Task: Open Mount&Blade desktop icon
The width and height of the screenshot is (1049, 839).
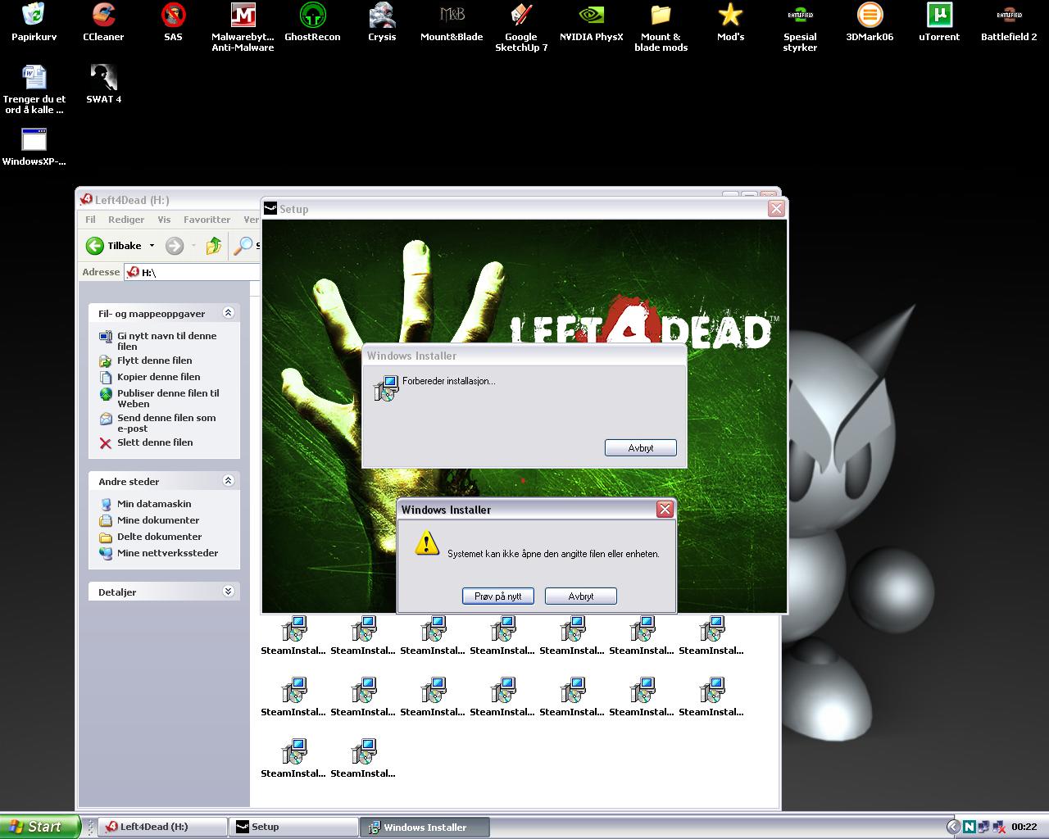Action: (x=452, y=22)
